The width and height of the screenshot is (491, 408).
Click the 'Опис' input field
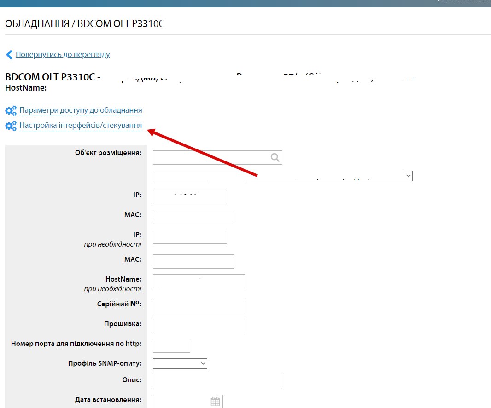(x=217, y=382)
